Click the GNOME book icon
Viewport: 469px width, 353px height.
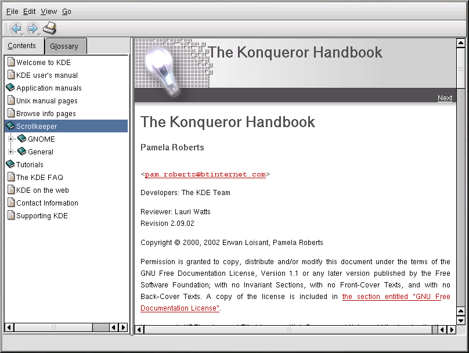coord(22,139)
